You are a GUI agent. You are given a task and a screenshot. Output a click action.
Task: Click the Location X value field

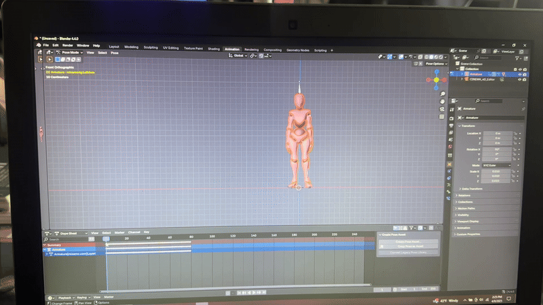pyautogui.click(x=496, y=134)
